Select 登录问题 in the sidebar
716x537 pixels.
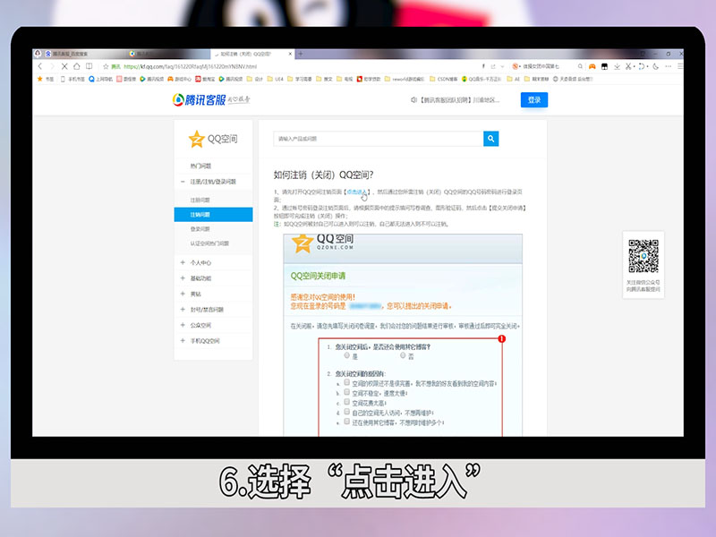200,229
